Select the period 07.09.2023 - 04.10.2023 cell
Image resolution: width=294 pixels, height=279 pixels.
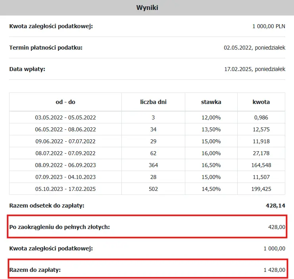point(65,177)
